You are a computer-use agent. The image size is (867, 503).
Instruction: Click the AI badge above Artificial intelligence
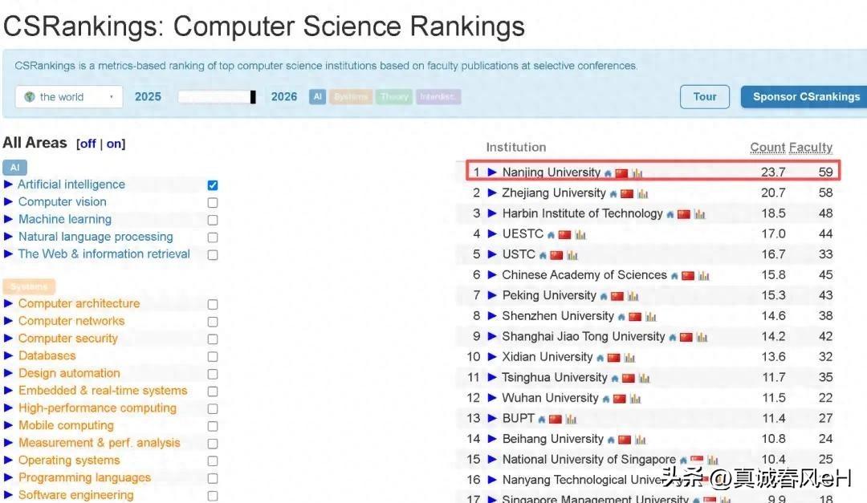(14, 167)
